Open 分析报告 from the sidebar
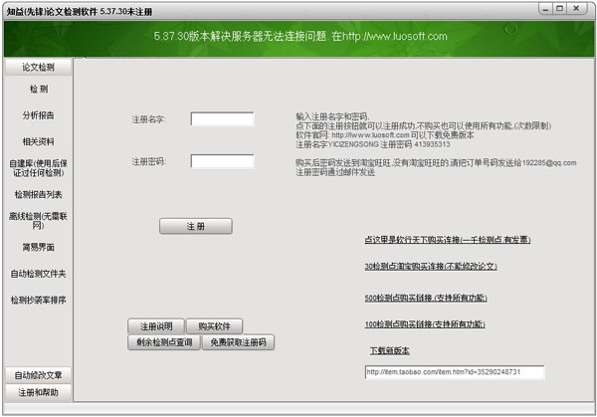597x417 pixels. pos(38,115)
